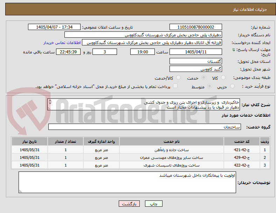Click the general description text area

(144, 104)
